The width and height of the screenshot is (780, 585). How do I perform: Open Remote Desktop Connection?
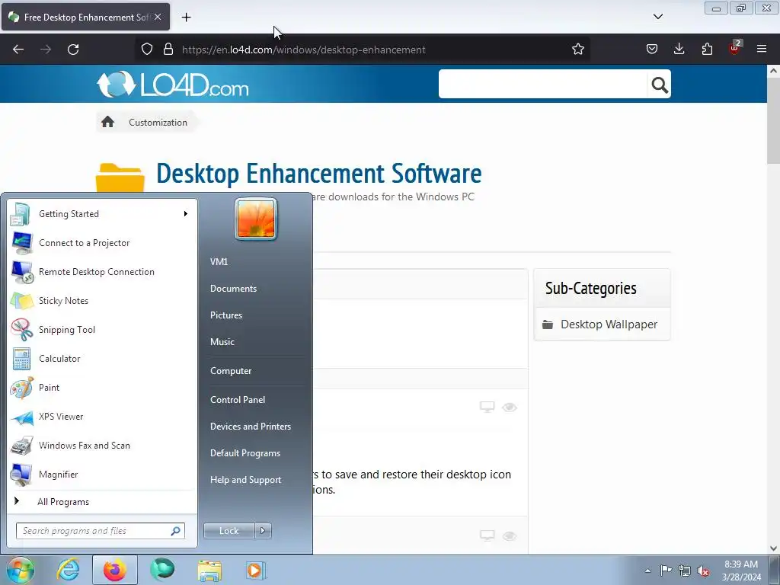point(102,272)
